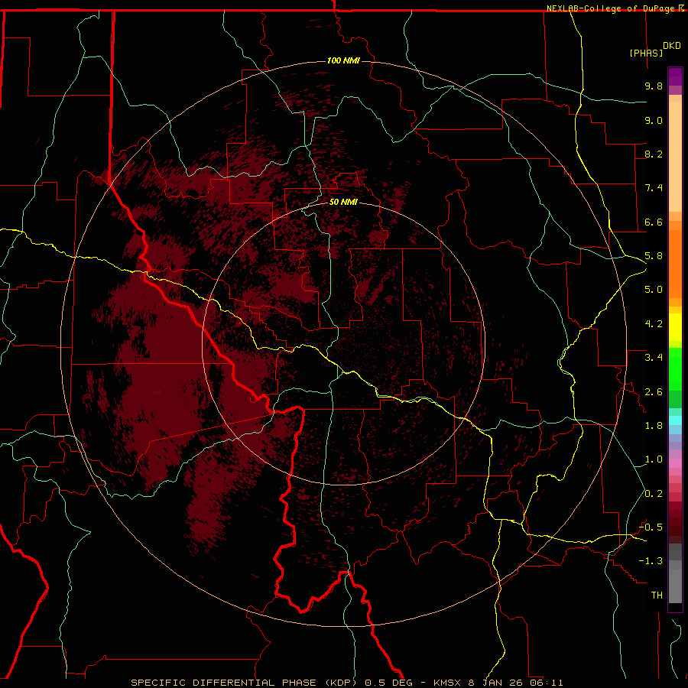Image resolution: width=688 pixels, height=688 pixels.
Task: Select the bright green color bar segment
Action: (x=675, y=368)
